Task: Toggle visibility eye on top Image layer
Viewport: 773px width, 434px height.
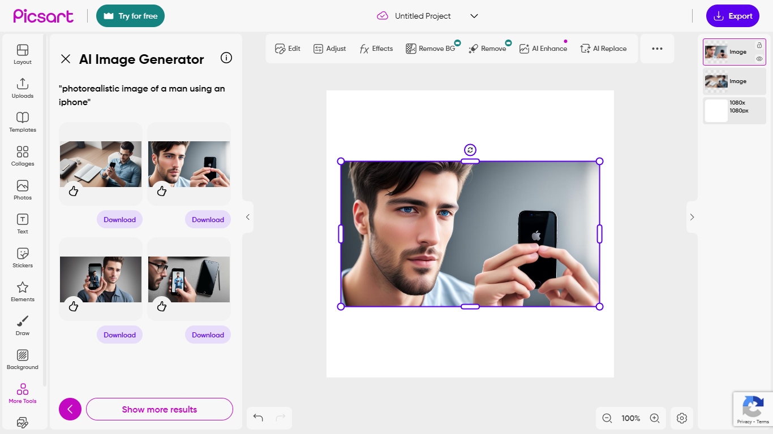Action: (759, 59)
